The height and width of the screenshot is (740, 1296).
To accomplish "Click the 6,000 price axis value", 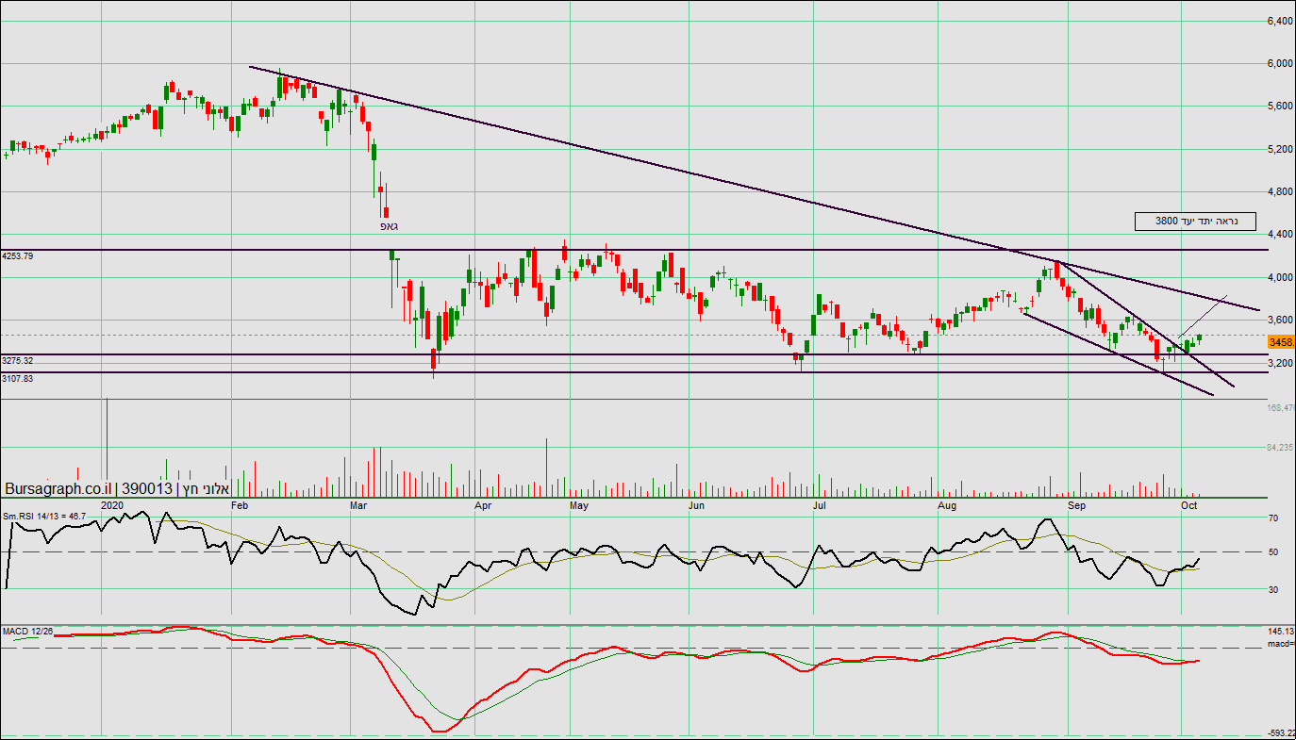I will click(x=1280, y=64).
